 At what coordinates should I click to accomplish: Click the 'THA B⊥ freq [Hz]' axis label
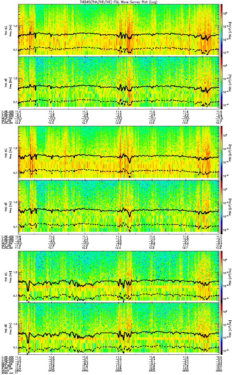[x=8, y=30]
